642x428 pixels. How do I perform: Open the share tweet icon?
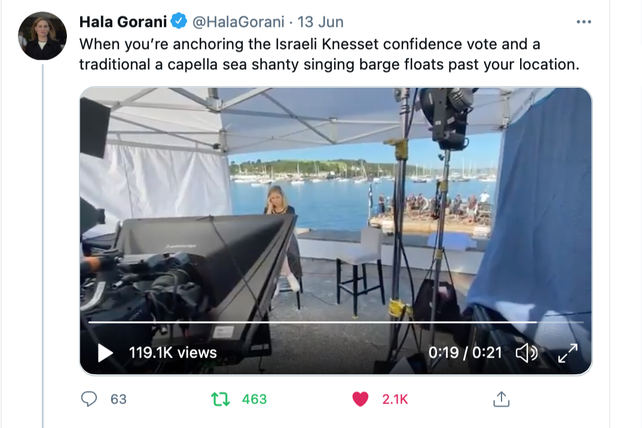point(501,399)
